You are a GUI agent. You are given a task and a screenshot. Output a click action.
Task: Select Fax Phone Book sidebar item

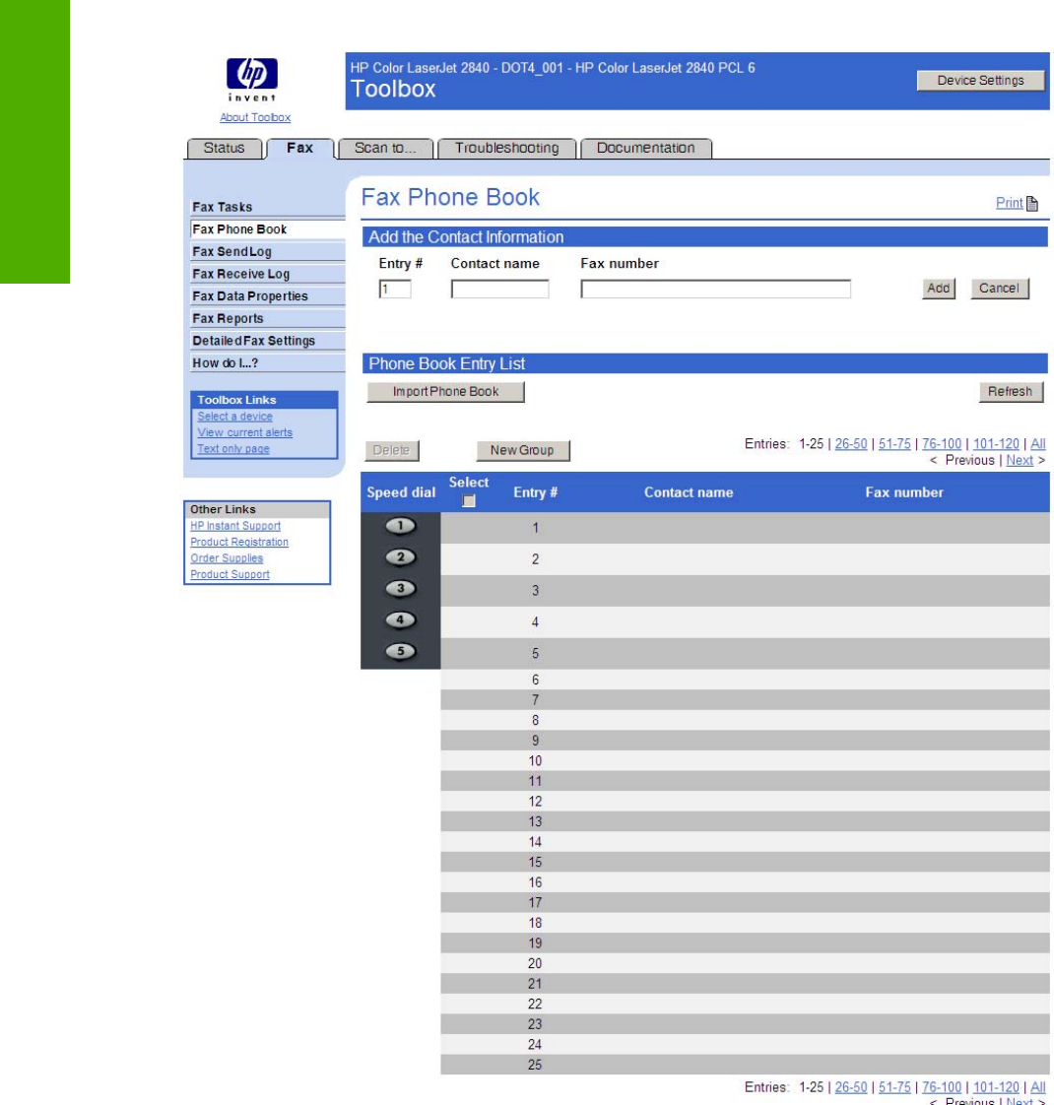pyautogui.click(x=267, y=229)
